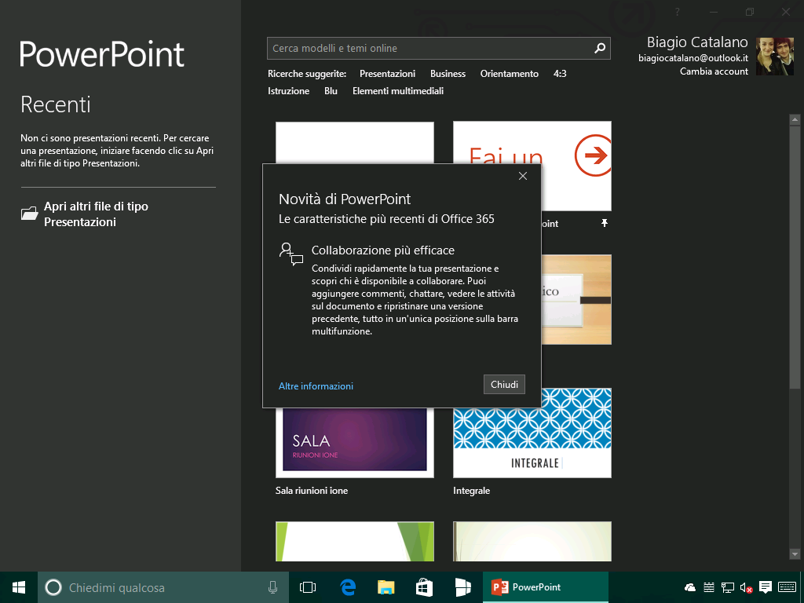The height and width of the screenshot is (603, 804).
Task: Click the Cortana microphone icon
Action: coord(272,587)
